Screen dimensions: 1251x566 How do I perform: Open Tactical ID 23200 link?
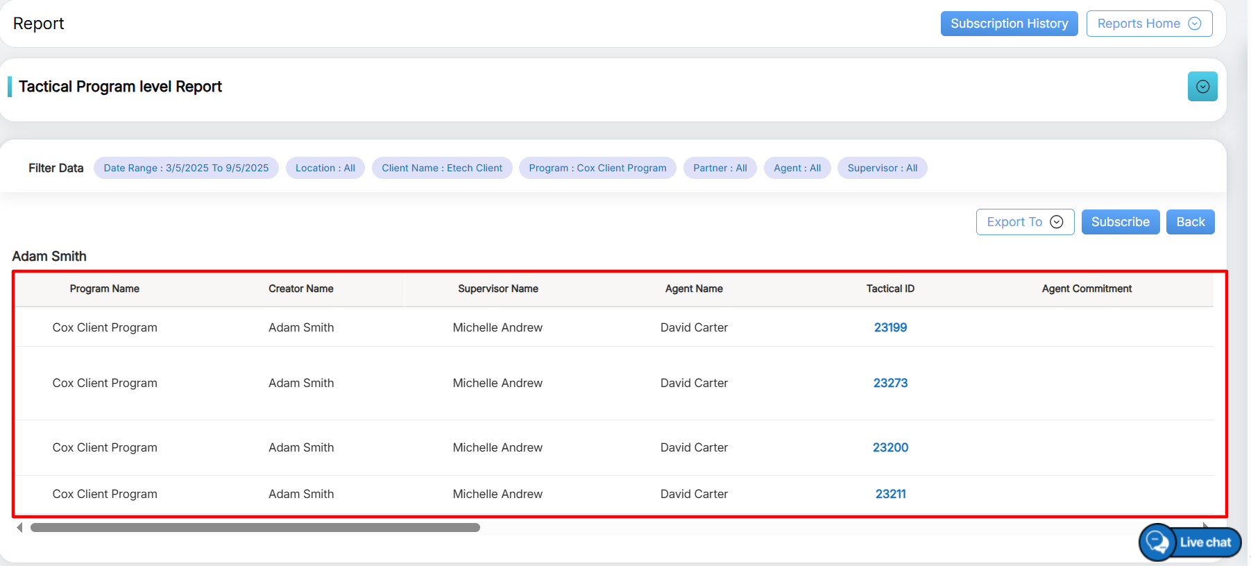point(890,447)
